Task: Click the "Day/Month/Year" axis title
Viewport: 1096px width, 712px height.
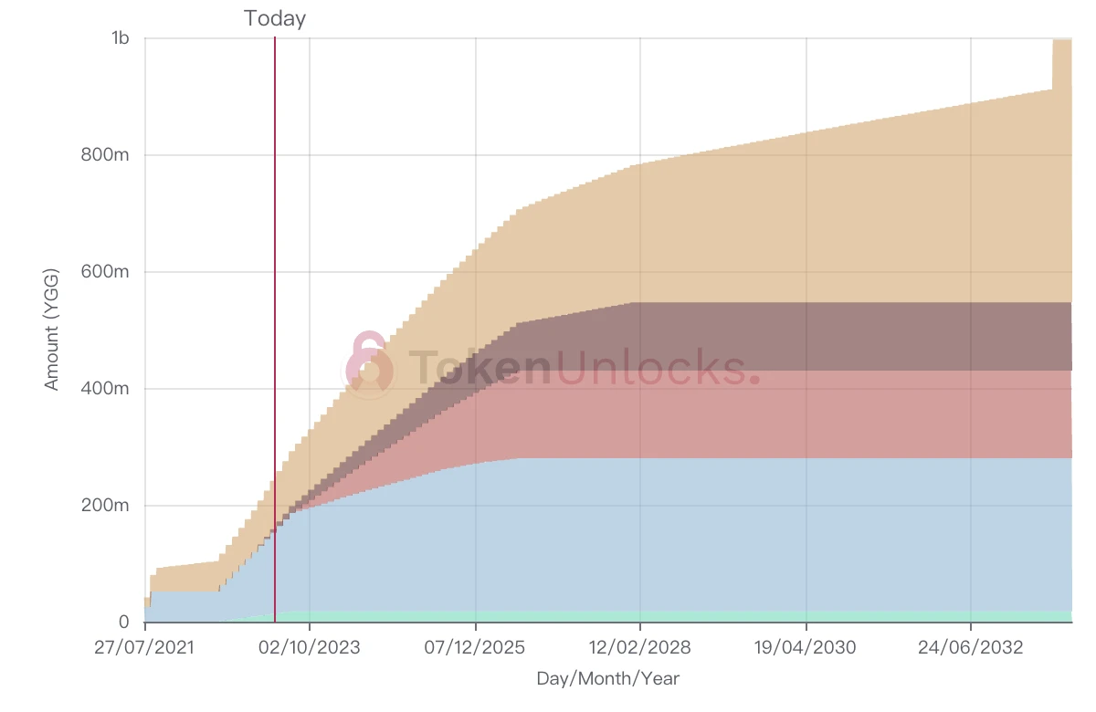Action: 608,678
